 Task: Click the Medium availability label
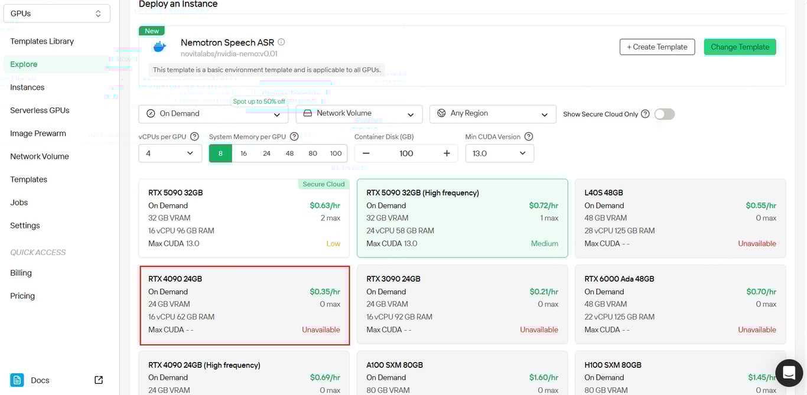(544, 243)
